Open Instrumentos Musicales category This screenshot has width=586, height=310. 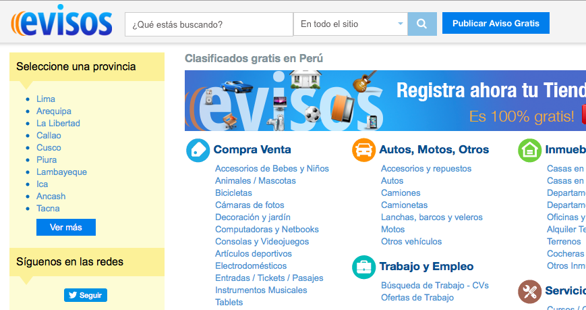pos(261,290)
